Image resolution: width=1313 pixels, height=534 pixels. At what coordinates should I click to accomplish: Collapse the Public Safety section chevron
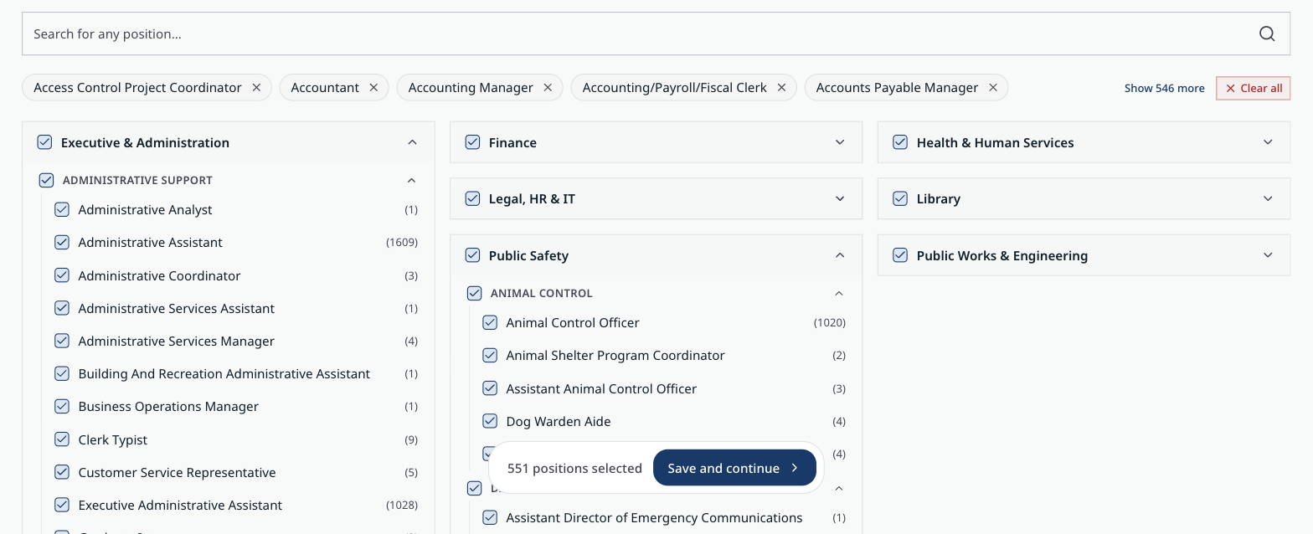pyautogui.click(x=840, y=255)
